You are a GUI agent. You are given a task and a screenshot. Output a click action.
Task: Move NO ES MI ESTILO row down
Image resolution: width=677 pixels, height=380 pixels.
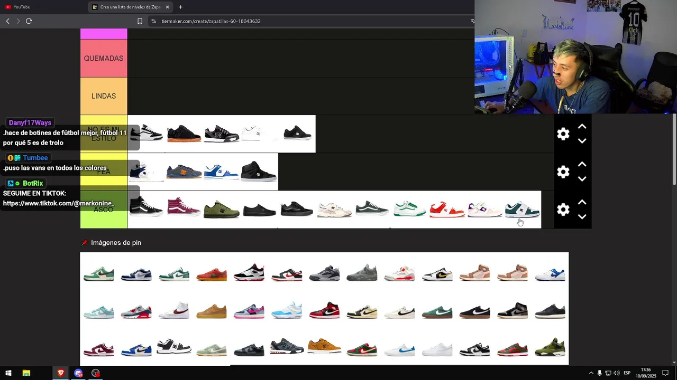[x=582, y=141]
